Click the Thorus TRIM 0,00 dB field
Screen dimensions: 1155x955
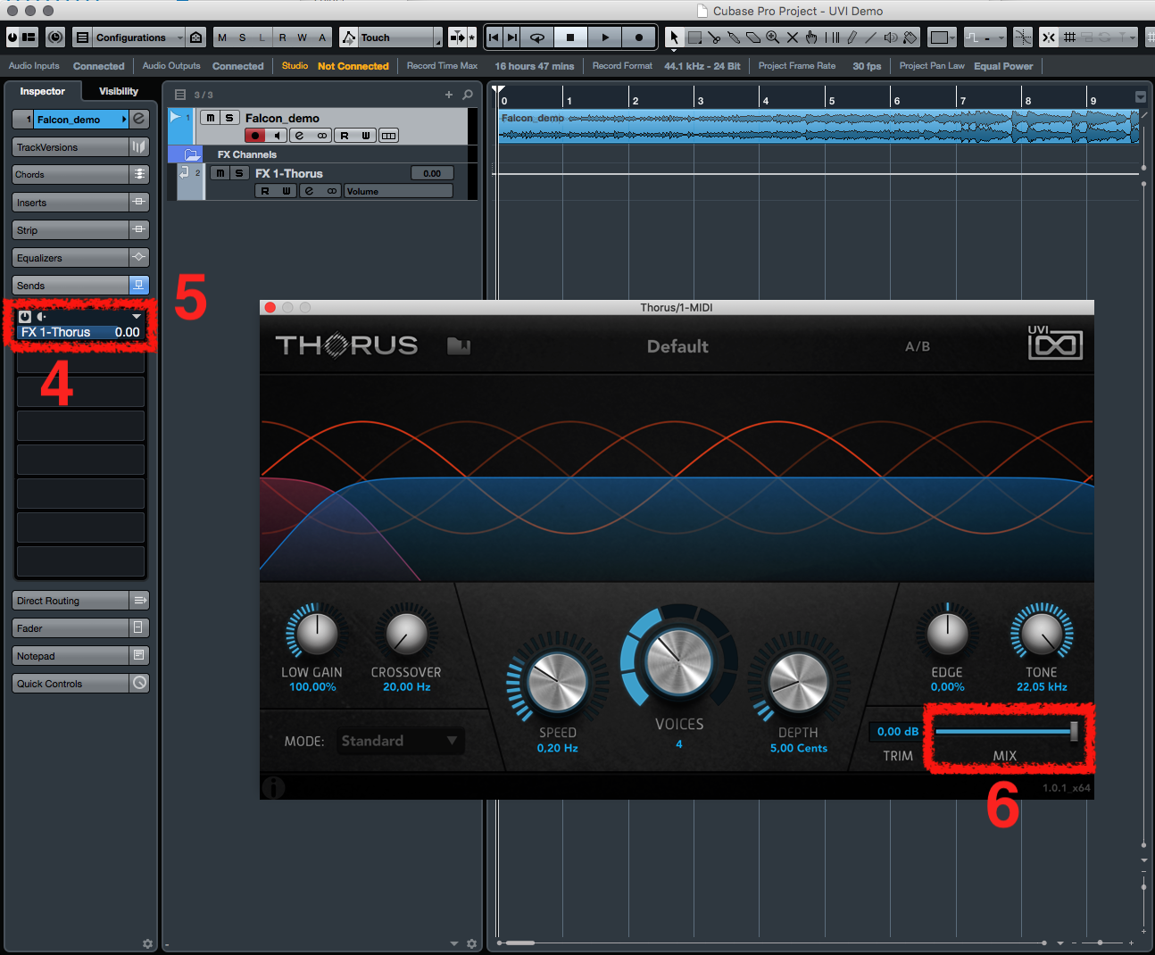tap(897, 732)
